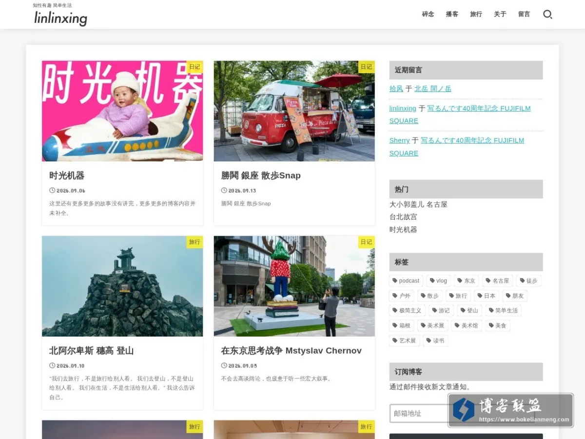This screenshot has height=439, width=585.
Task: Open the pizza van post thumbnail
Action: (x=294, y=111)
